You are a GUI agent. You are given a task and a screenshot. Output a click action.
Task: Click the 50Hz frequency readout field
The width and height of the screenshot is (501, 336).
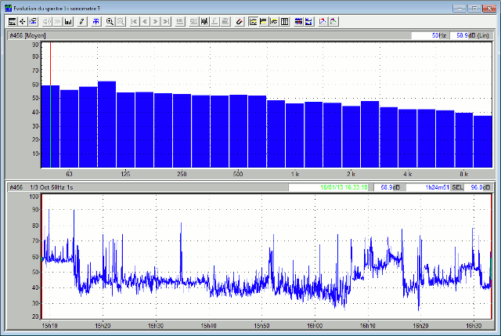click(430, 35)
